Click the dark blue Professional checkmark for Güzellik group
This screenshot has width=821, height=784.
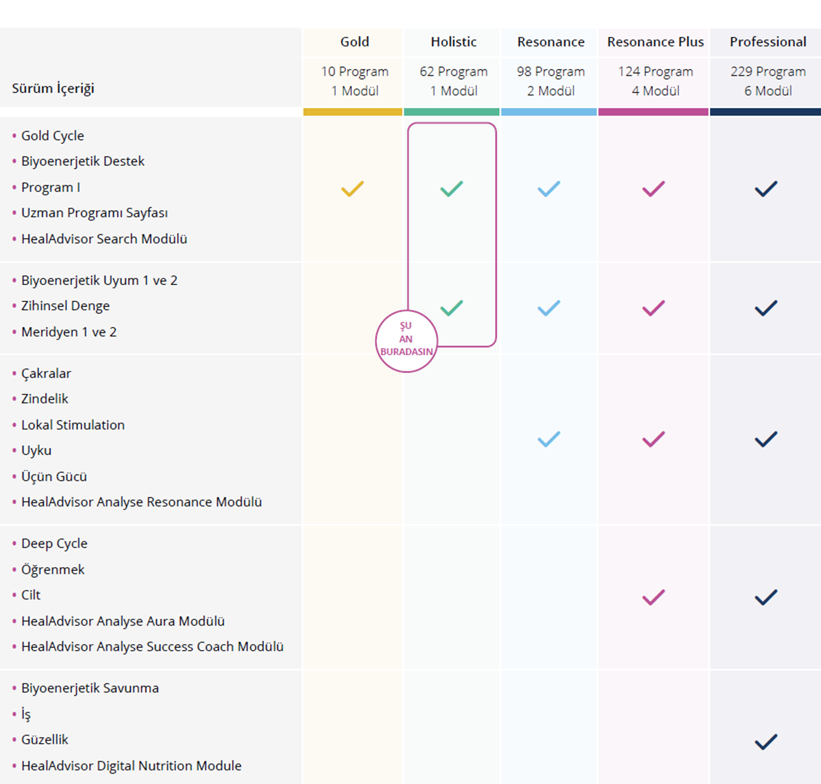766,741
